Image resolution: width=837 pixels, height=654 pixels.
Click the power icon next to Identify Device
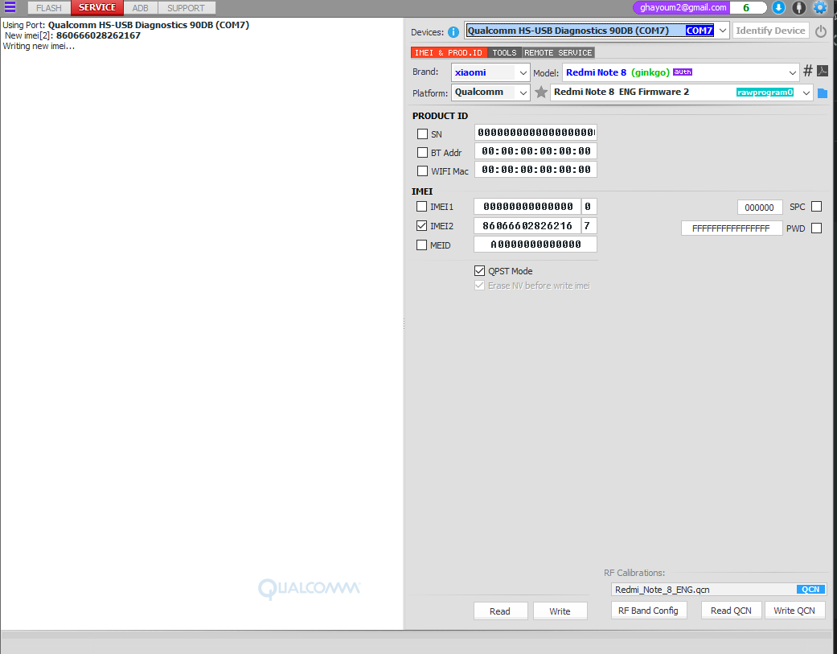pyautogui.click(x=821, y=31)
